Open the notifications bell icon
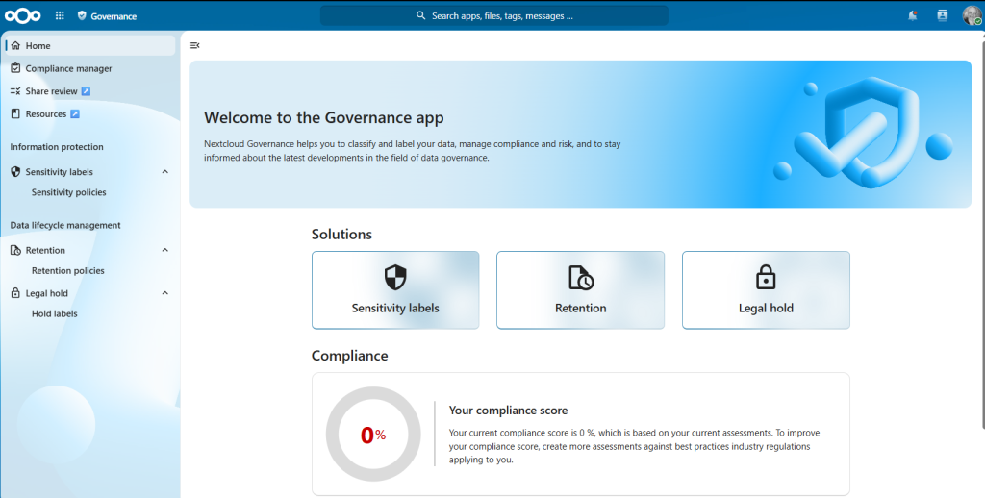The image size is (985, 498). [912, 15]
